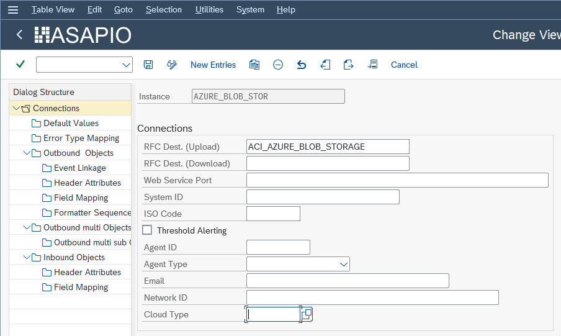Click the green checkmark Enter icon
Screen dimensions: 561x336
pos(20,65)
